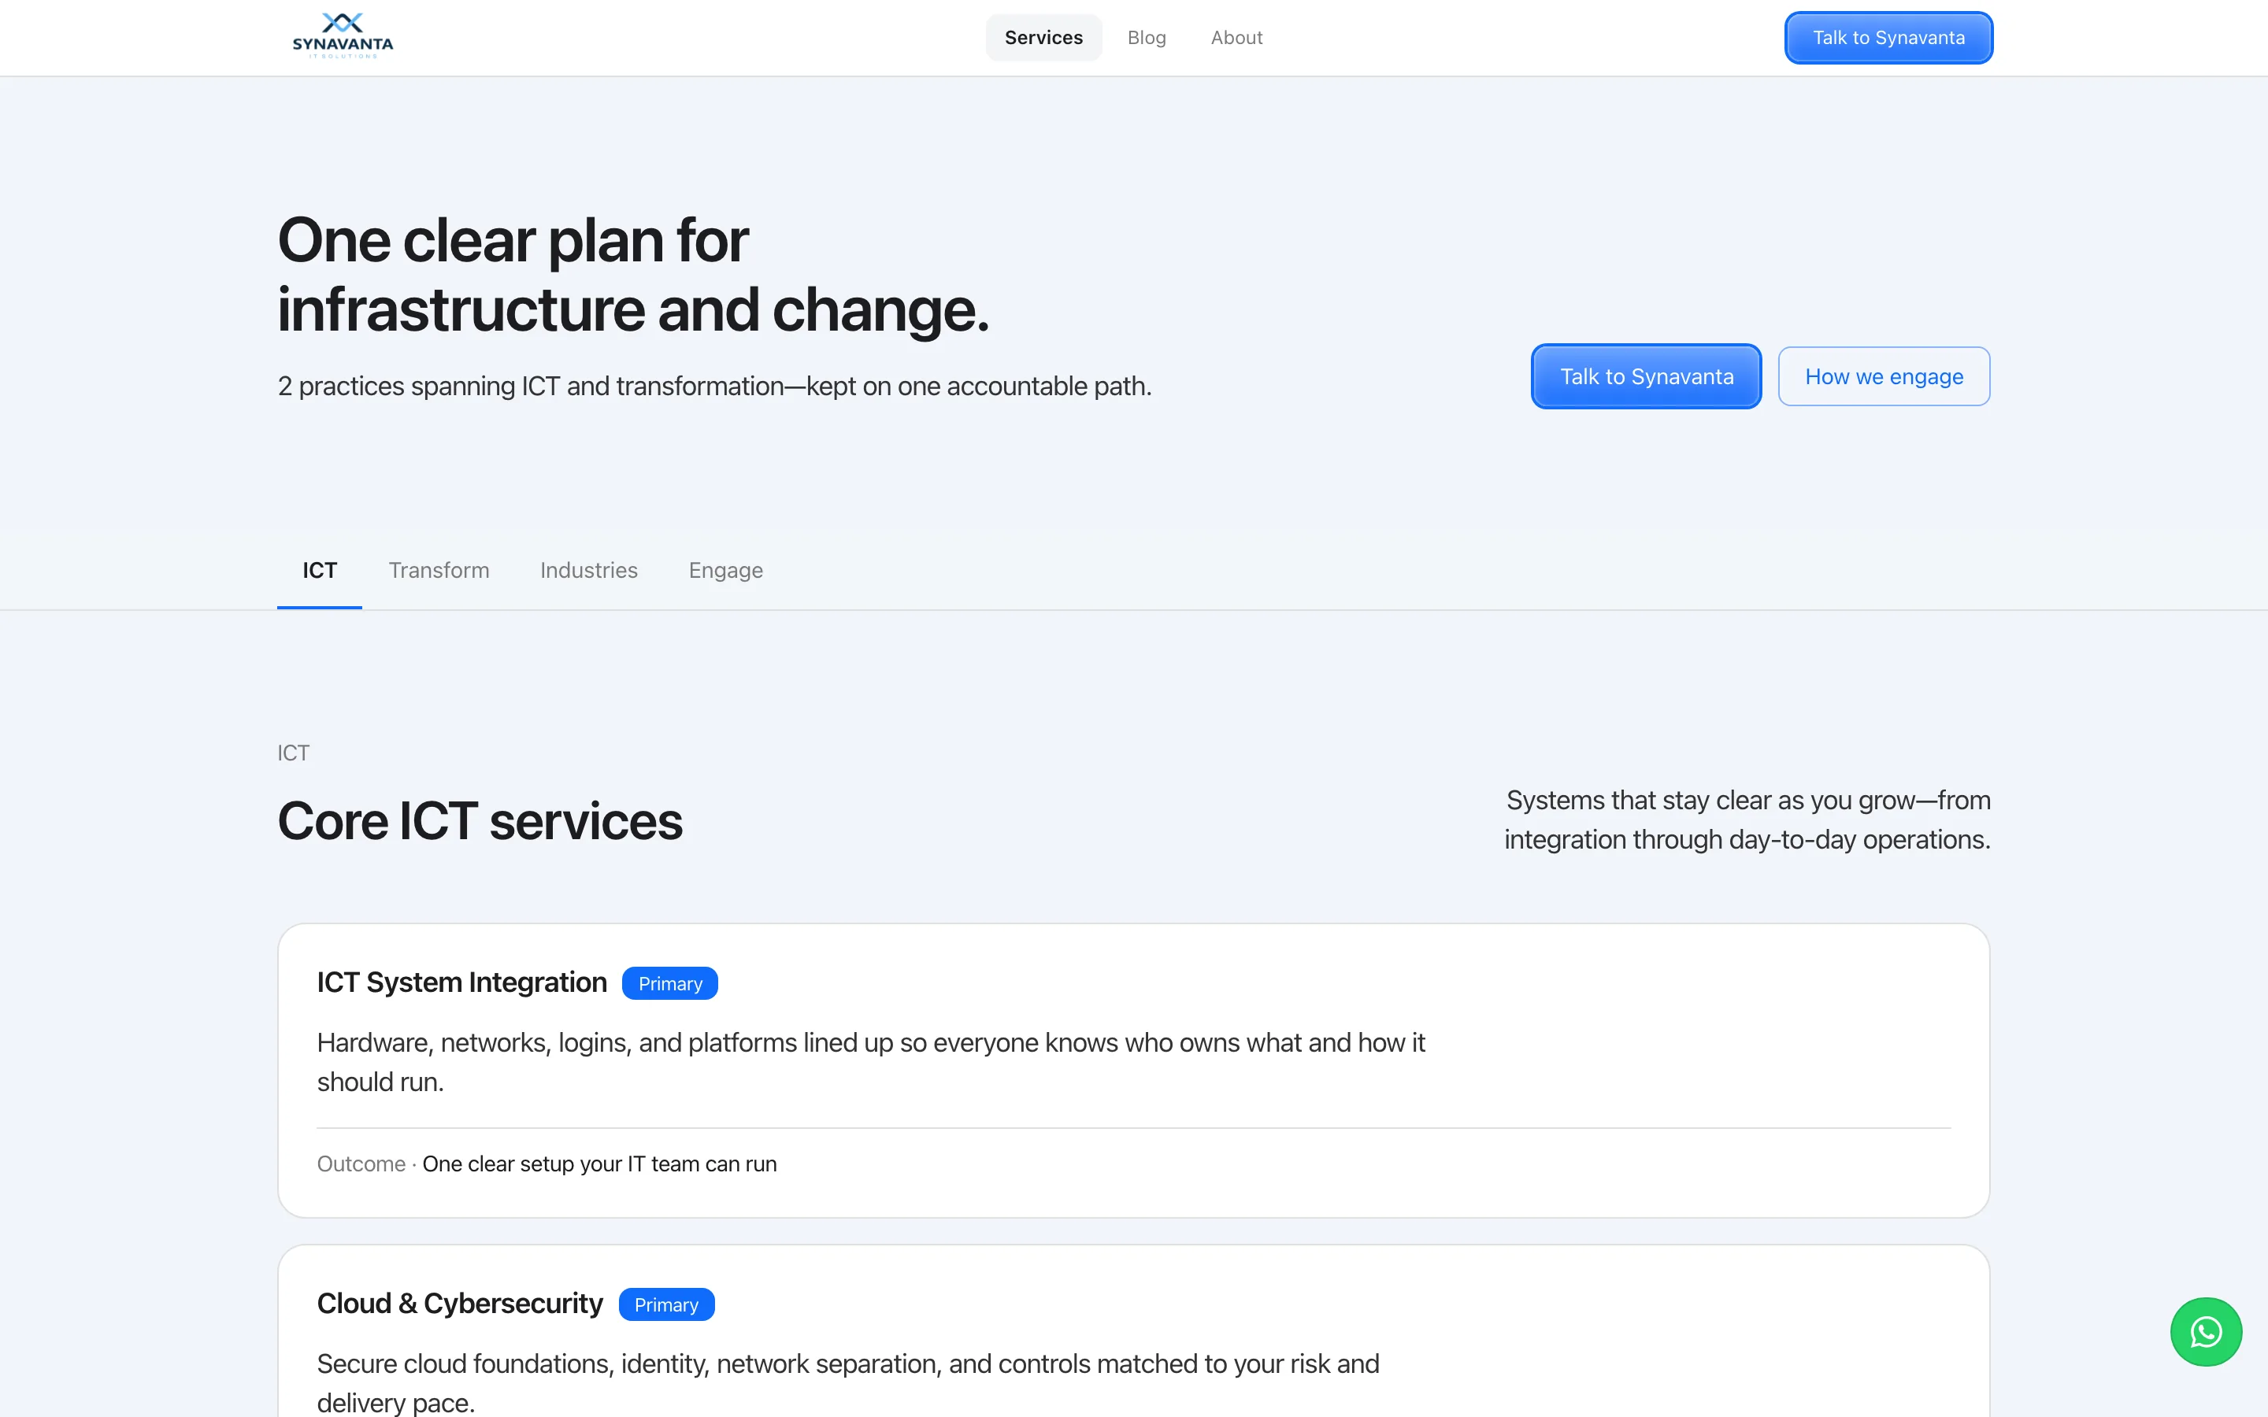2268x1417 pixels.
Task: Switch to the Industries tab
Action: click(x=588, y=571)
